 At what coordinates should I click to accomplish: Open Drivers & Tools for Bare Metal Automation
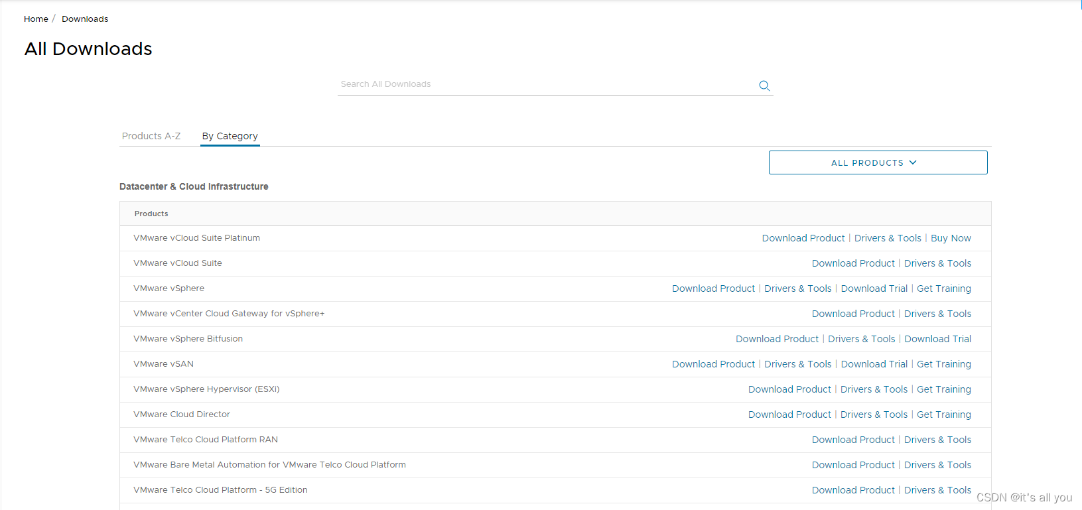[x=937, y=465]
